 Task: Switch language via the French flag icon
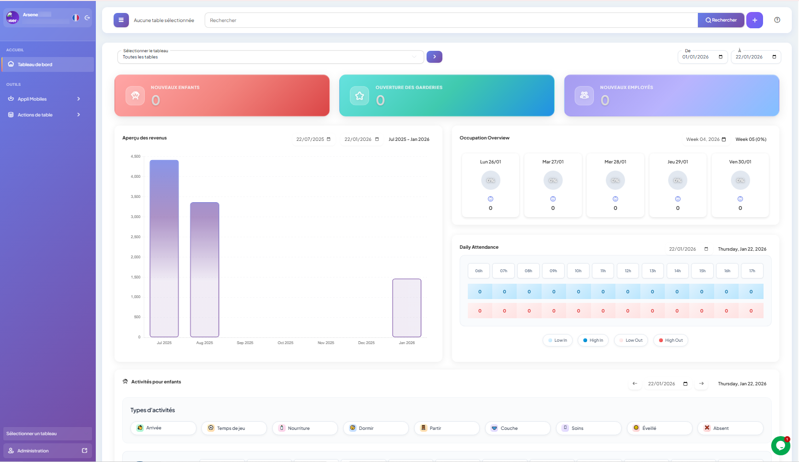point(76,18)
